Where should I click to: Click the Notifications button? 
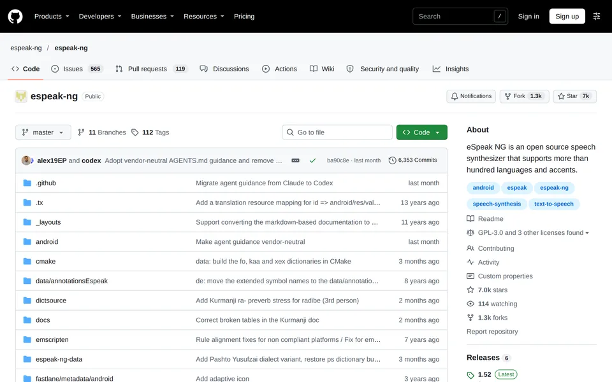[471, 96]
